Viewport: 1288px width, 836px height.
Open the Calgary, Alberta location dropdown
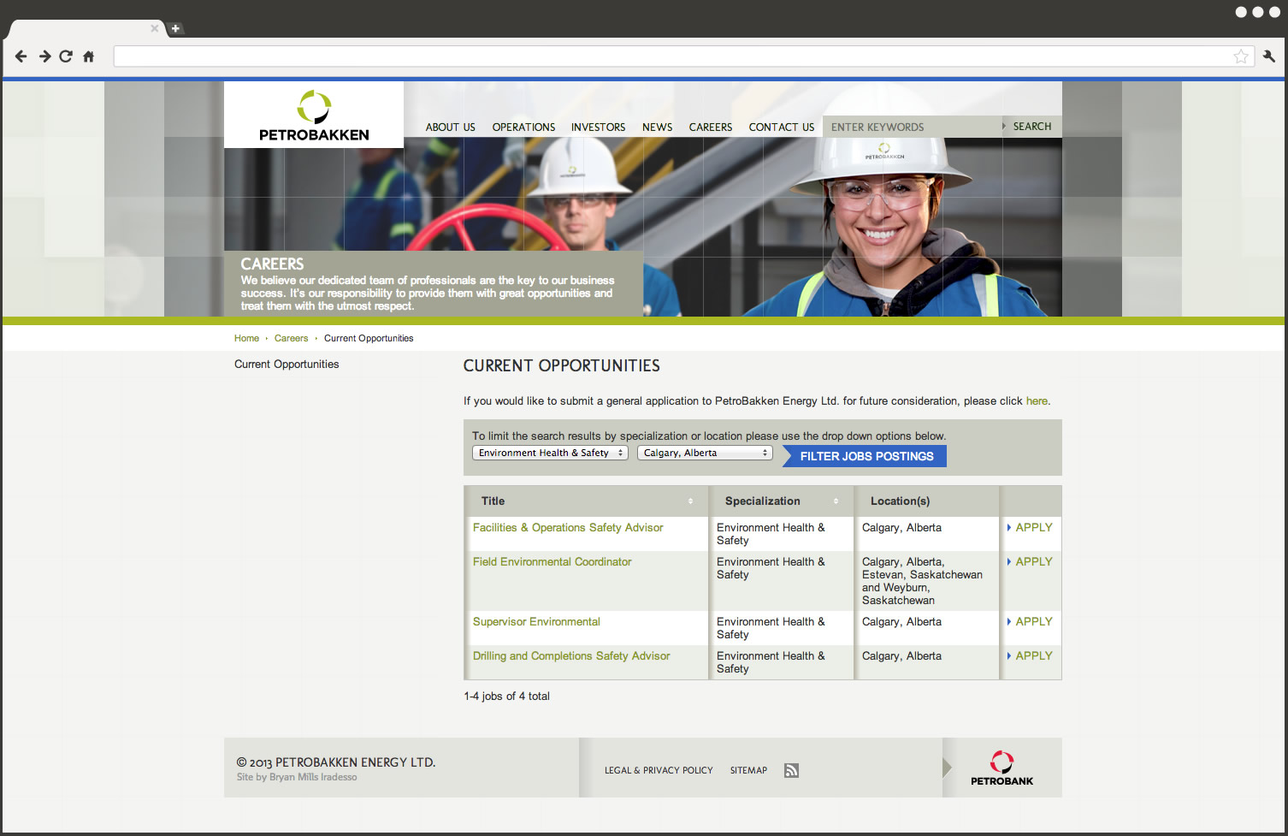click(705, 453)
